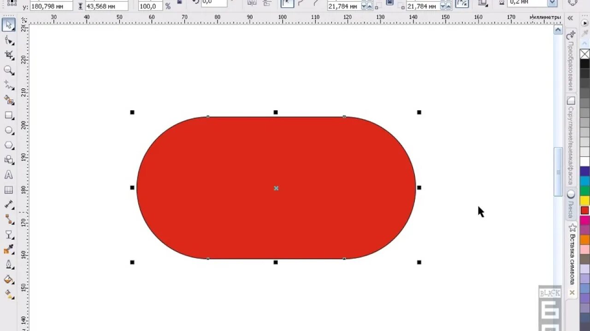Collapse dockers using the double chevron
The image size is (590, 331).
[570, 18]
